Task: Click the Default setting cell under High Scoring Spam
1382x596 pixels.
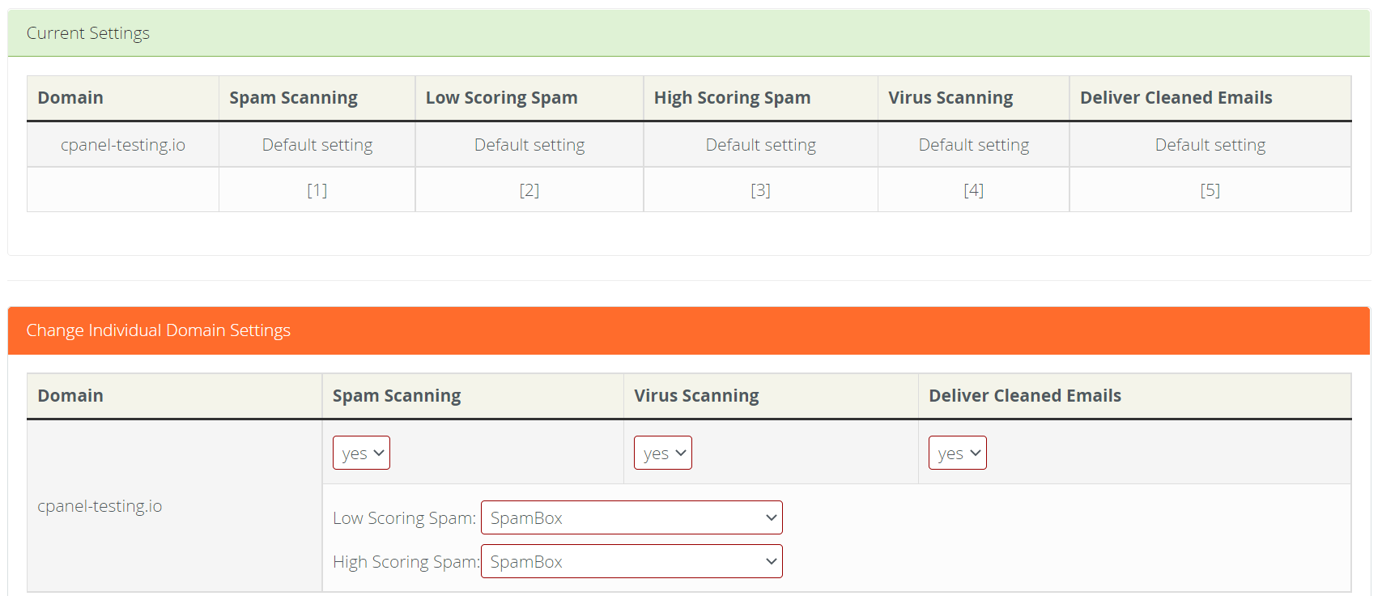Action: 760,145
